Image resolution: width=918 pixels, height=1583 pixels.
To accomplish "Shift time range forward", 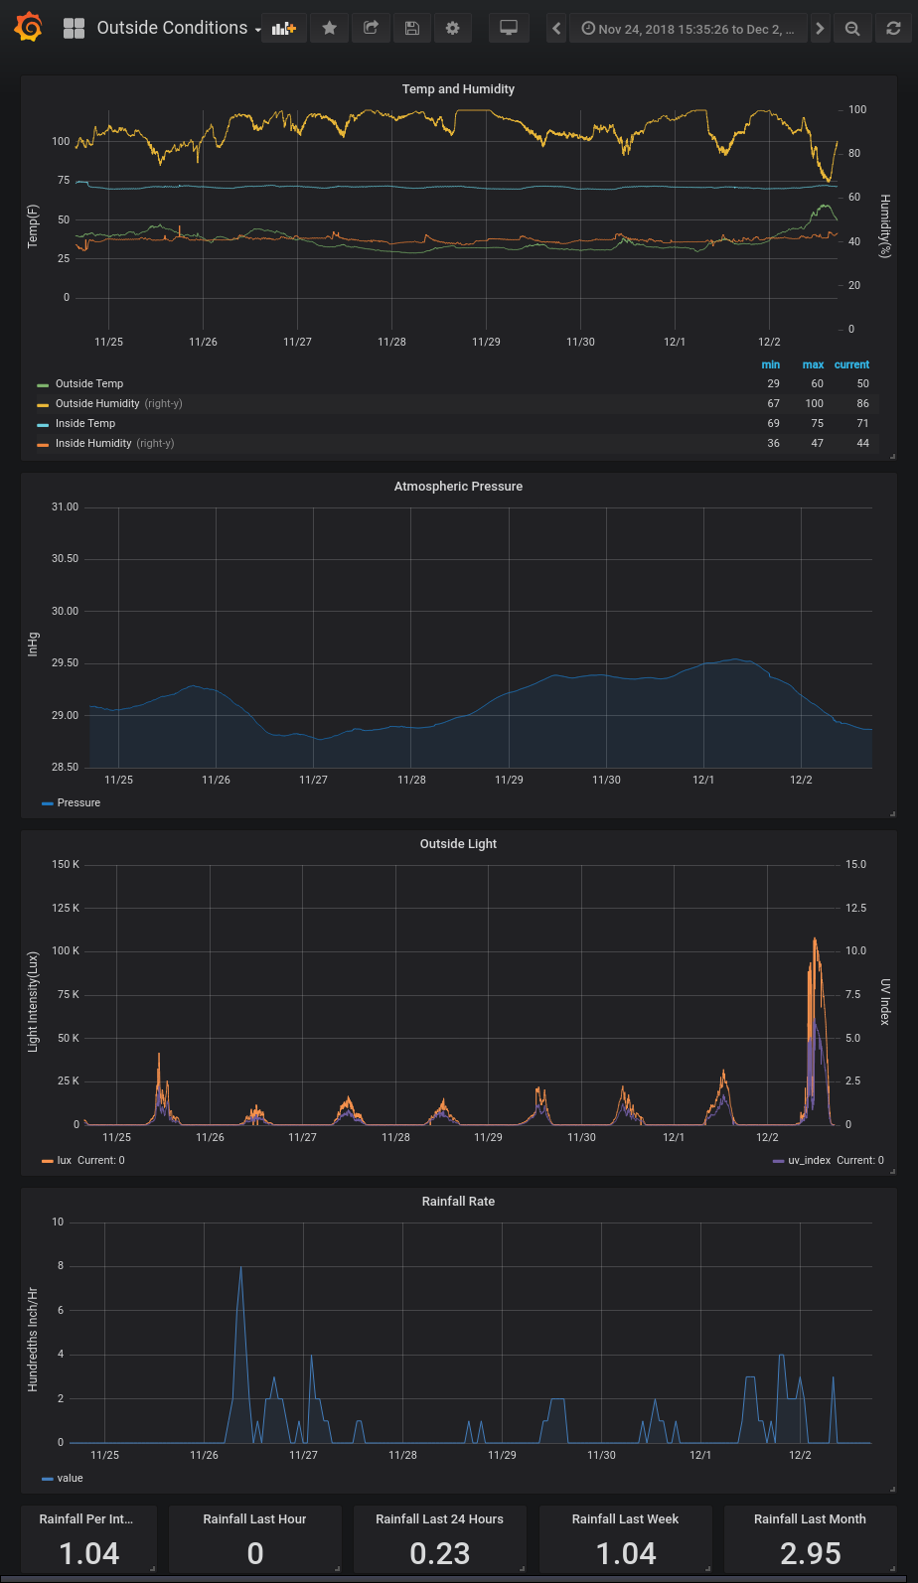I will pos(820,29).
